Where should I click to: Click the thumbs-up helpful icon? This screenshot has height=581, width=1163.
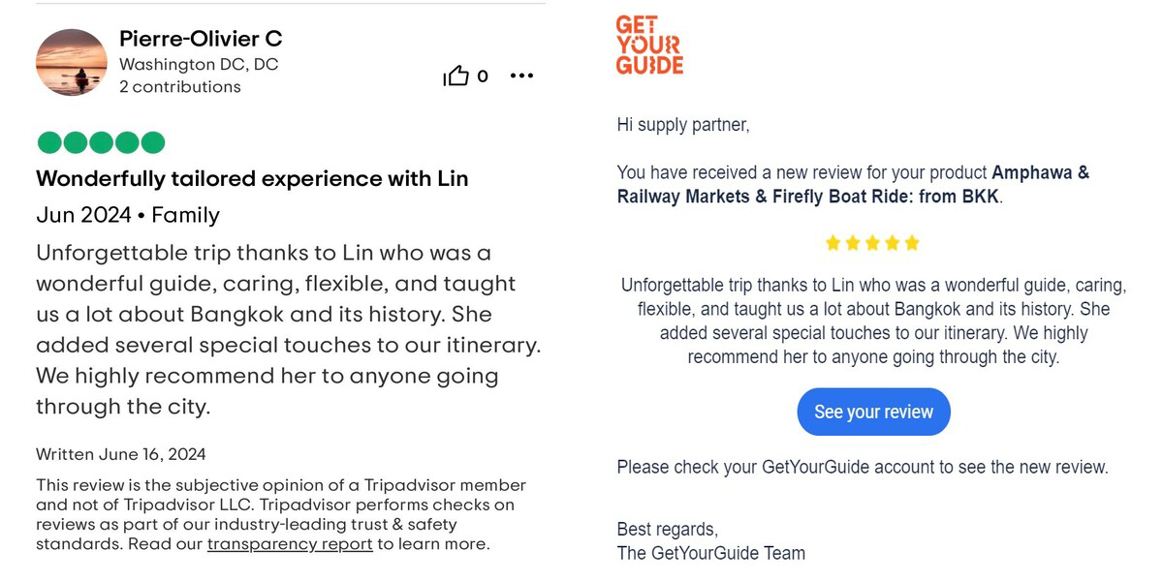coord(456,76)
